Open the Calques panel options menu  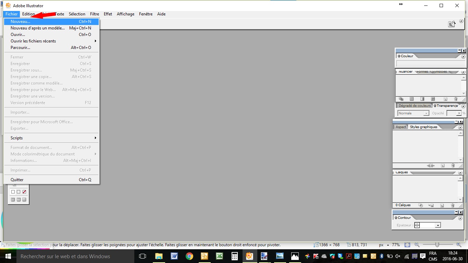point(460,173)
